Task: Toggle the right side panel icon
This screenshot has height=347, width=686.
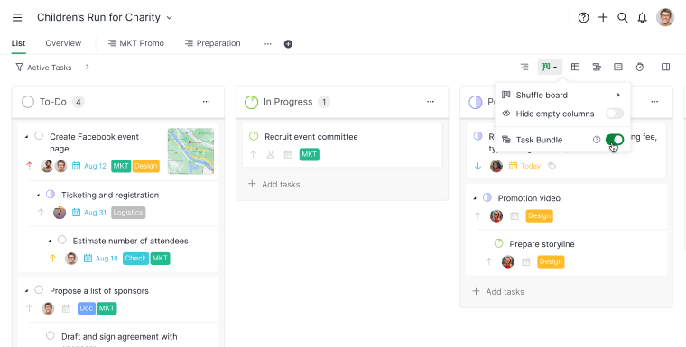Action: tap(665, 67)
